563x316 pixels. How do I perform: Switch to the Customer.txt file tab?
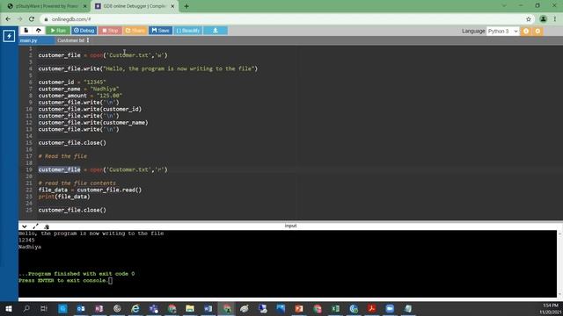pyautogui.click(x=70, y=40)
